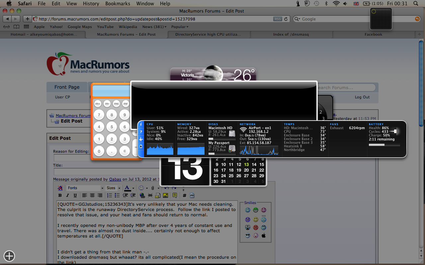Align text left in editor
This screenshot has width=425, height=265.
pos(85,195)
